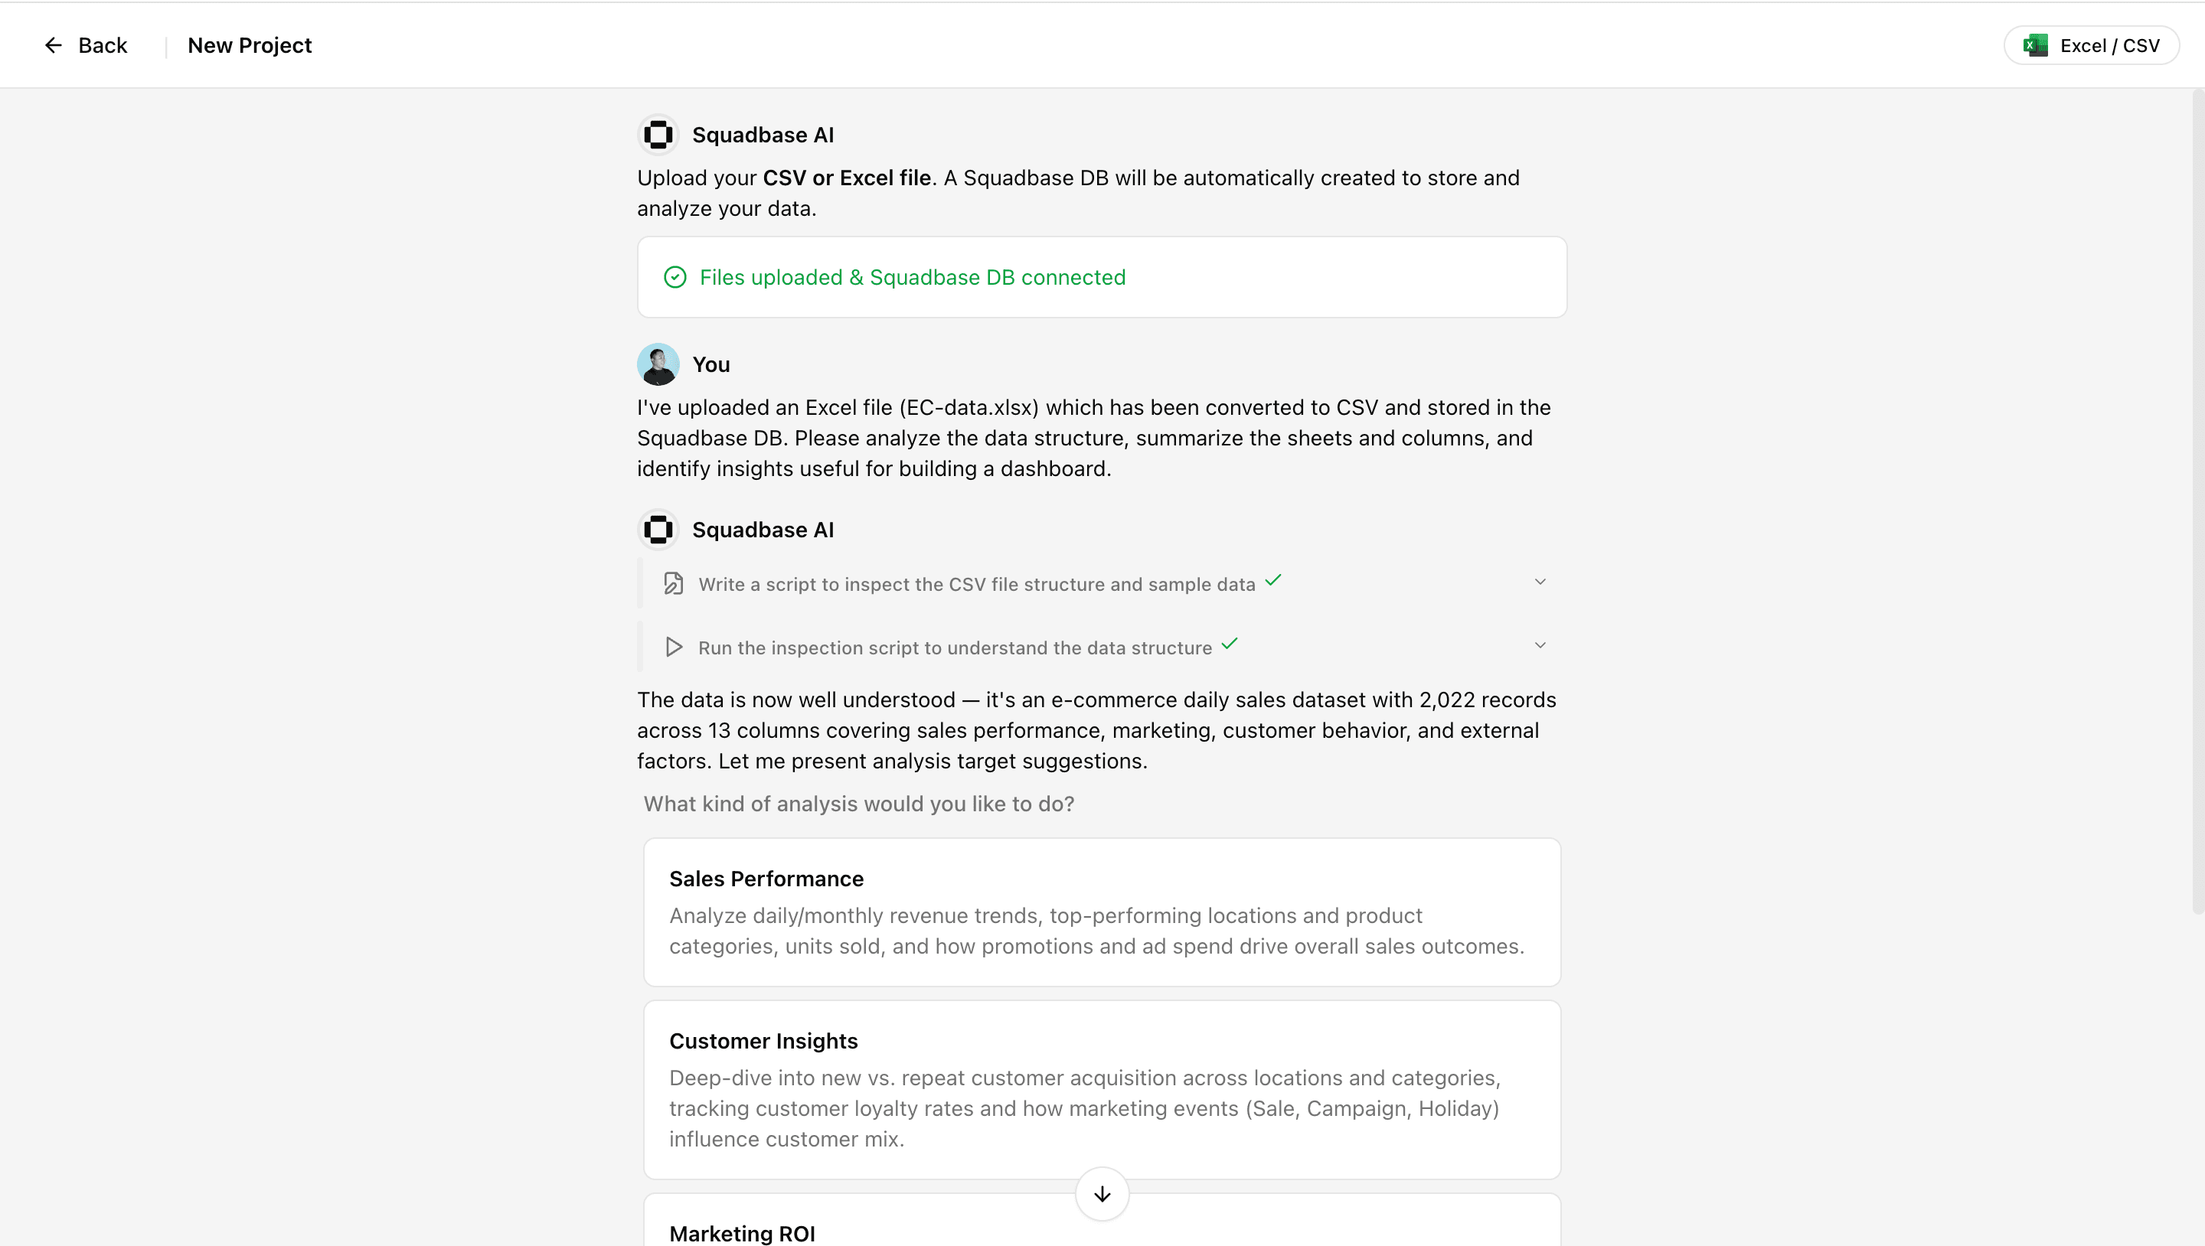
Task: Open the New Project view
Action: tap(249, 44)
